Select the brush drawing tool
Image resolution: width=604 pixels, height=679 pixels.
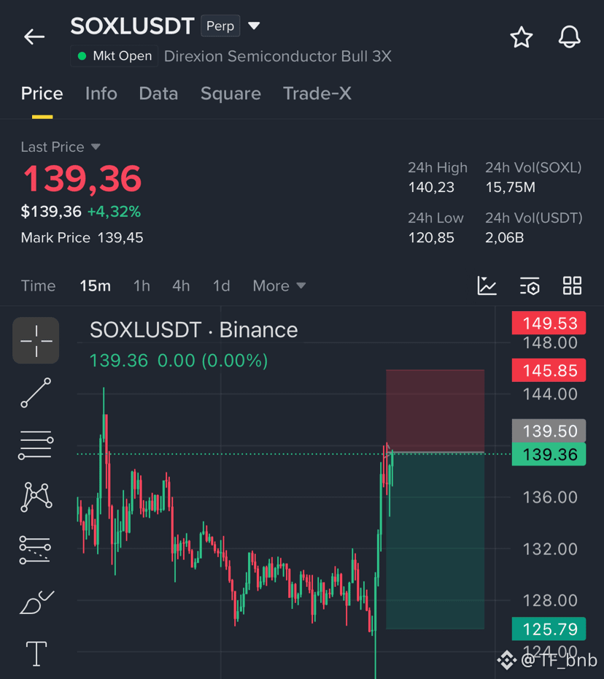click(x=36, y=602)
